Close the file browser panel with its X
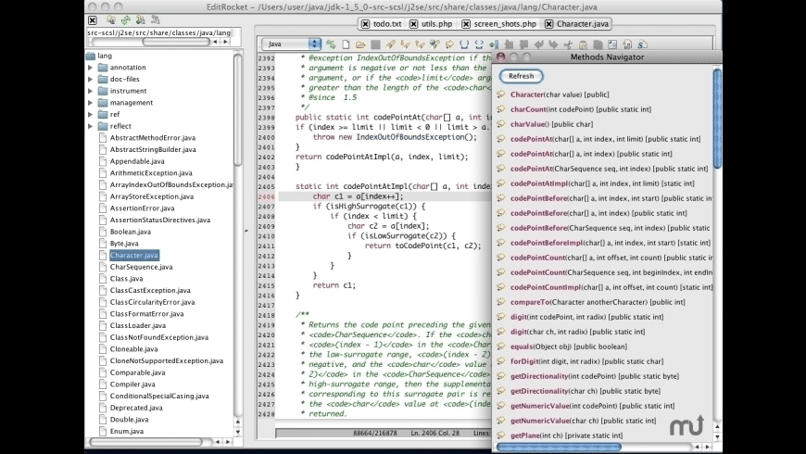This screenshot has width=806, height=454. coord(93,20)
